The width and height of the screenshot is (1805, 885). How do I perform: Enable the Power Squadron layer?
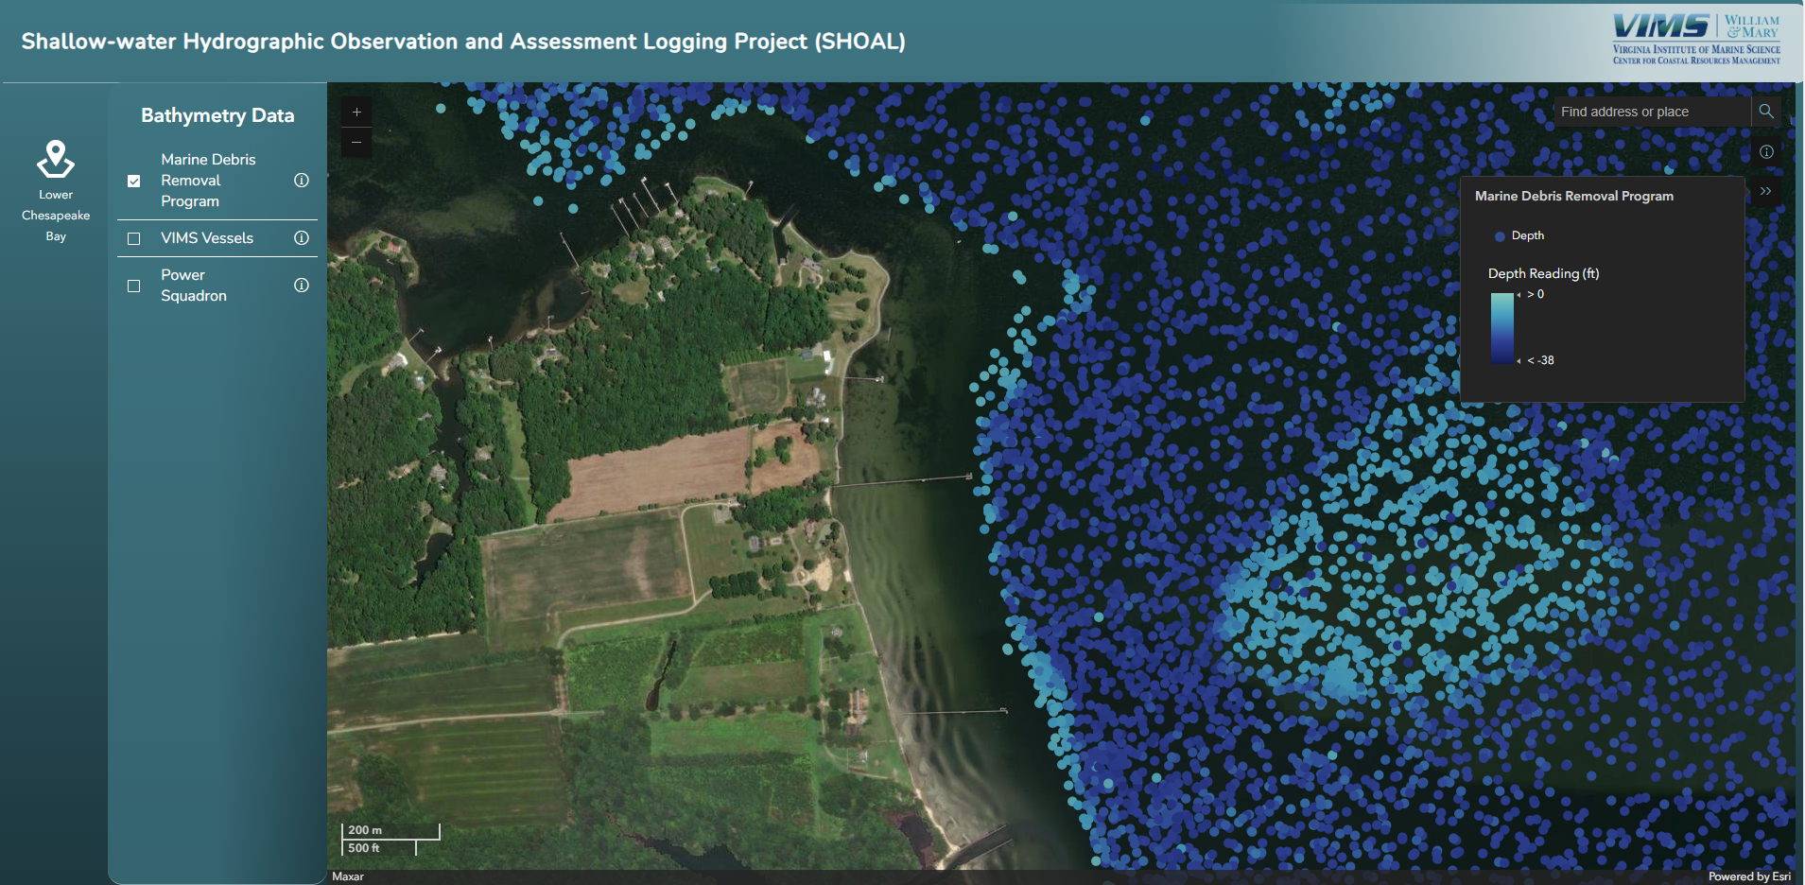[x=134, y=286]
